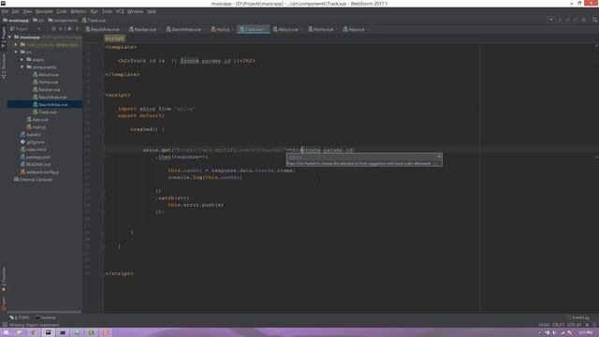
Task: Collapse the components folder
Action: tap(22, 67)
